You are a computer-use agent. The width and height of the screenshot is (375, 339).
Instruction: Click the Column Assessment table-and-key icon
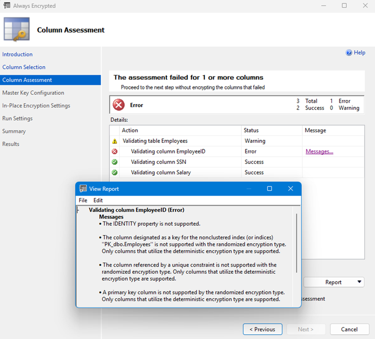point(16,29)
